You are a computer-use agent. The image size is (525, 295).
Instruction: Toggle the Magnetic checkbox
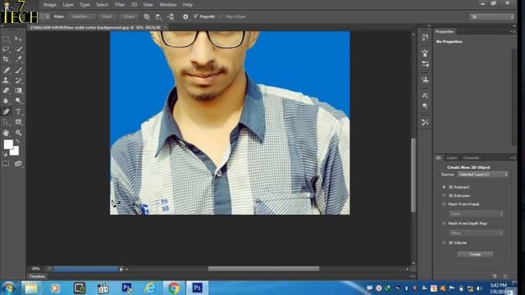(196, 16)
